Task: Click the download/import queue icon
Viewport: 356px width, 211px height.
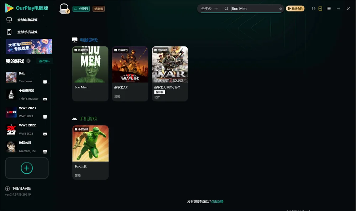Action: [7, 189]
